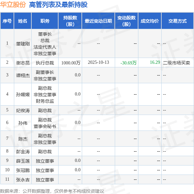
Task: Select the 序号 column header
Action: click(7, 21)
